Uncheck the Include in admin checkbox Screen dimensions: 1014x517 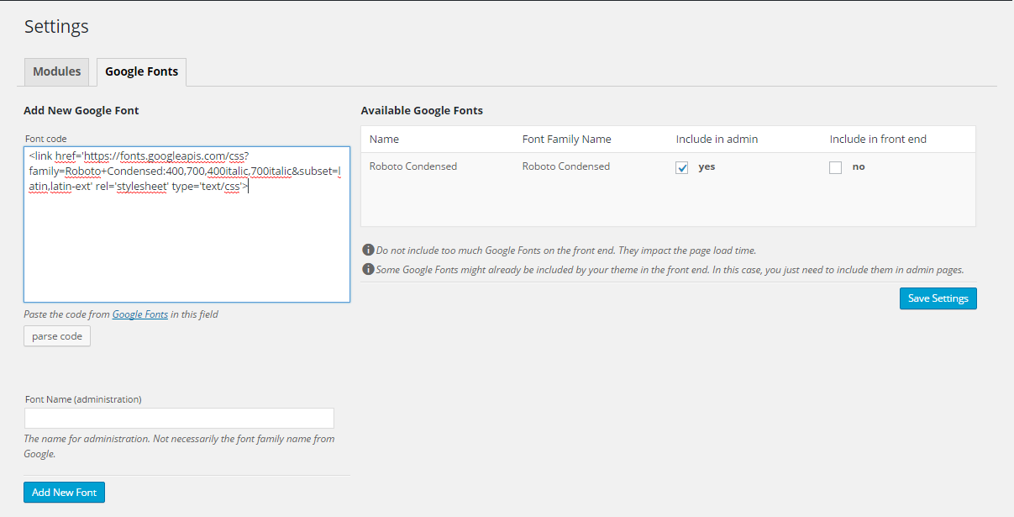pyautogui.click(x=682, y=167)
